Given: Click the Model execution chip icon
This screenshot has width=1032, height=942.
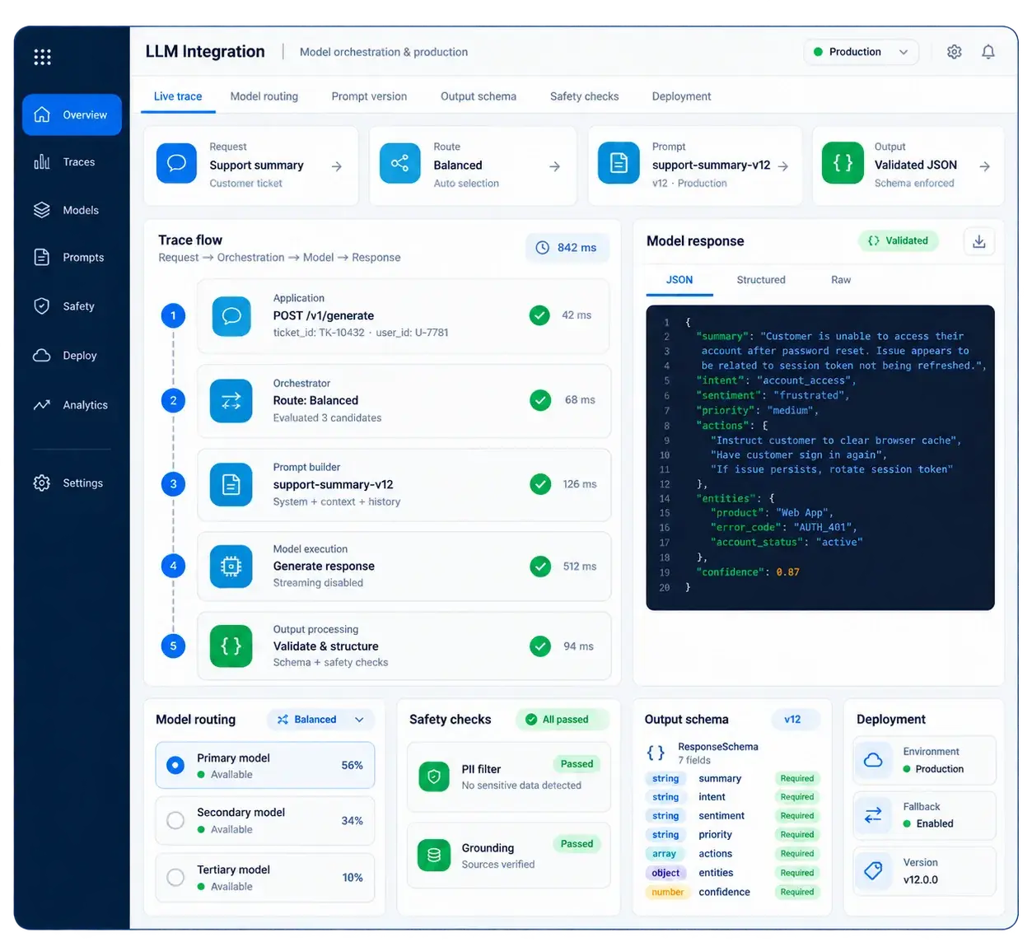Looking at the screenshot, I should pyautogui.click(x=231, y=567).
